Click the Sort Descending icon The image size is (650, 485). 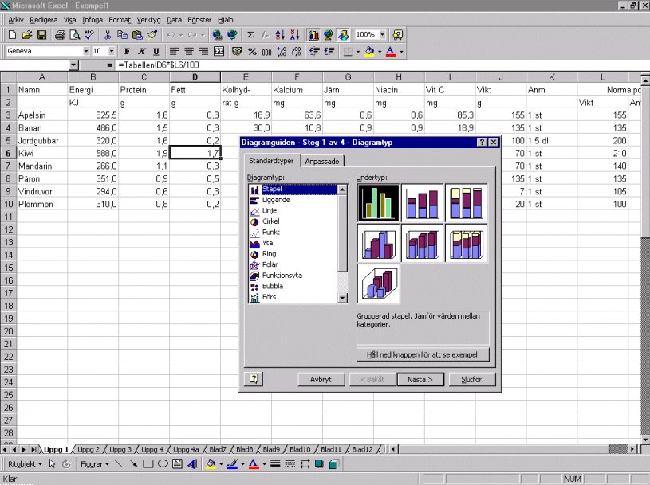click(295, 35)
